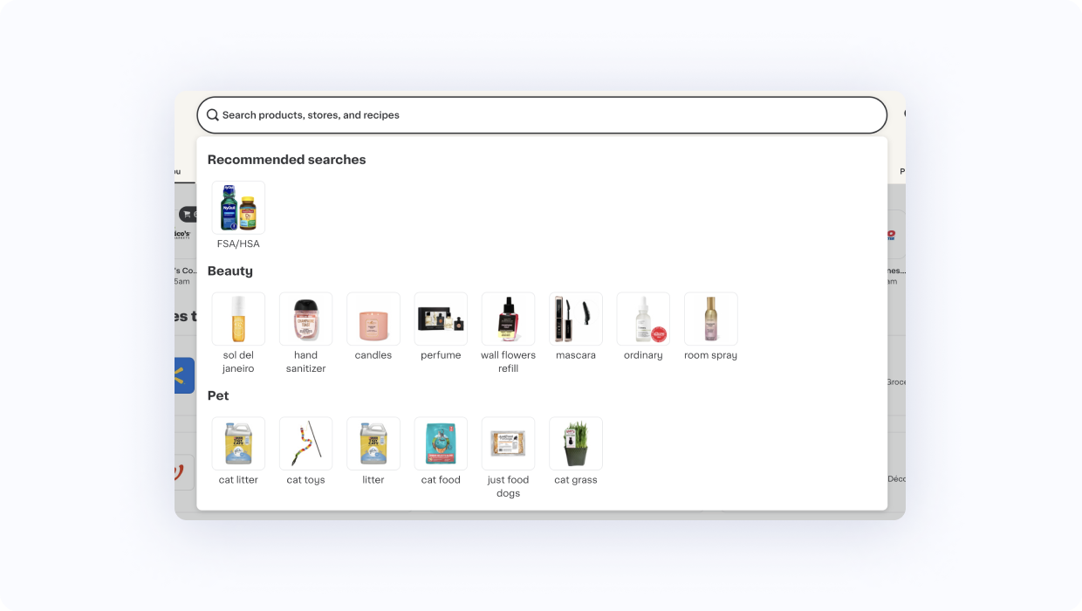The image size is (1082, 611).
Task: Pick the candles search suggestion
Action: [x=373, y=319]
